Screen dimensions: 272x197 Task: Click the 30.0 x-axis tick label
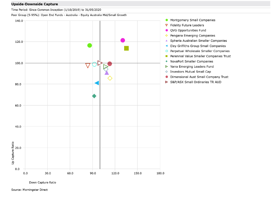(x=48, y=173)
